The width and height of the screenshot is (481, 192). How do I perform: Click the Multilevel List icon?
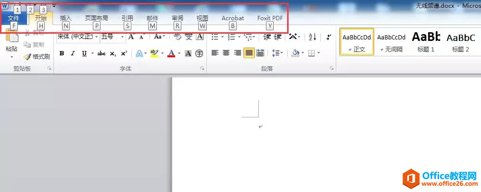[248, 37]
